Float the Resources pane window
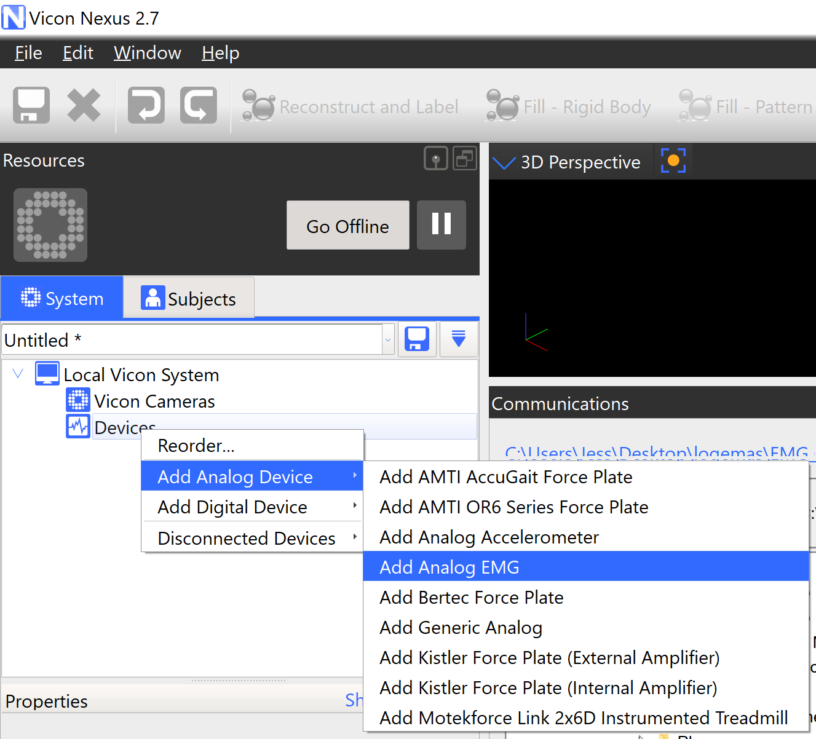Viewport: 816px width, 739px height. pyautogui.click(x=465, y=159)
